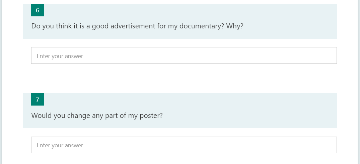360x164 pixels.
Task: Click 'Enter your answer' placeholder in question 7
Action: pyautogui.click(x=60, y=146)
